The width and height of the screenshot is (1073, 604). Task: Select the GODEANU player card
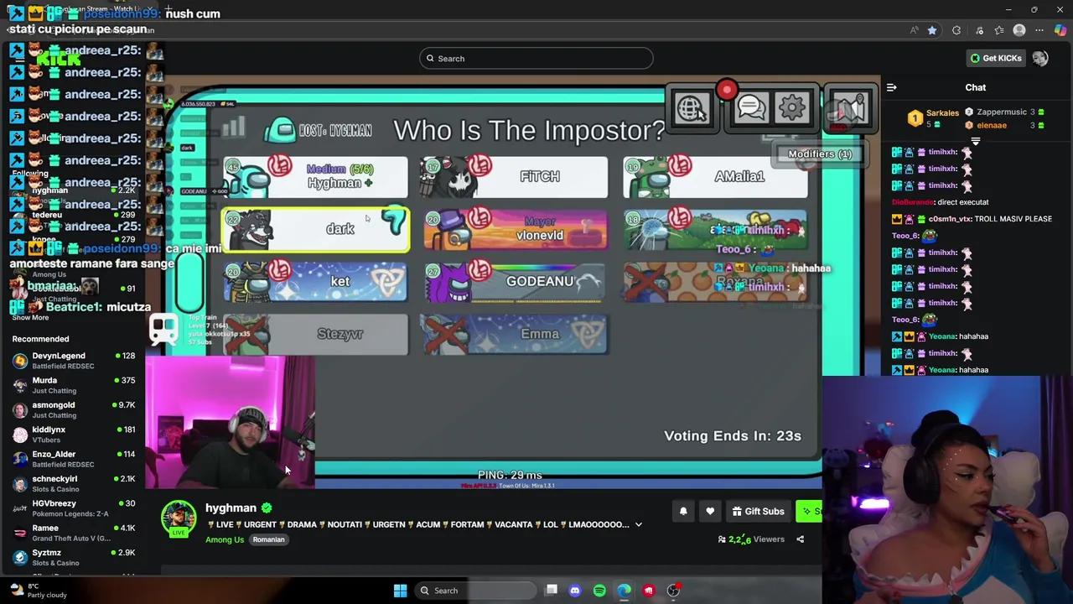click(514, 282)
